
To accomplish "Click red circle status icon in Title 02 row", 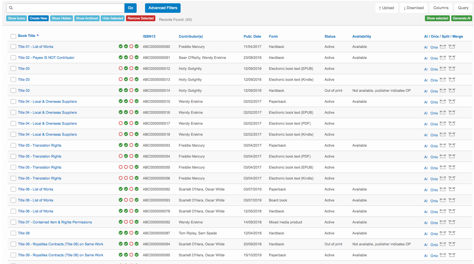I will tap(131, 57).
